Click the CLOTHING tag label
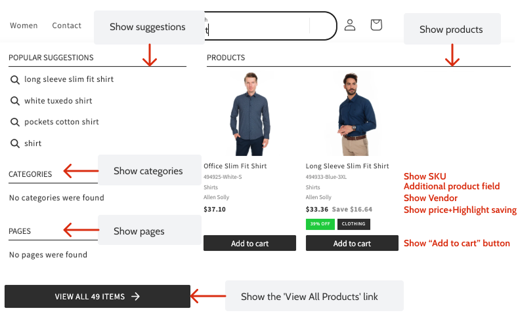 tap(354, 224)
